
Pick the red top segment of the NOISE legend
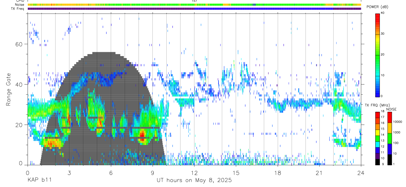pos(389,117)
